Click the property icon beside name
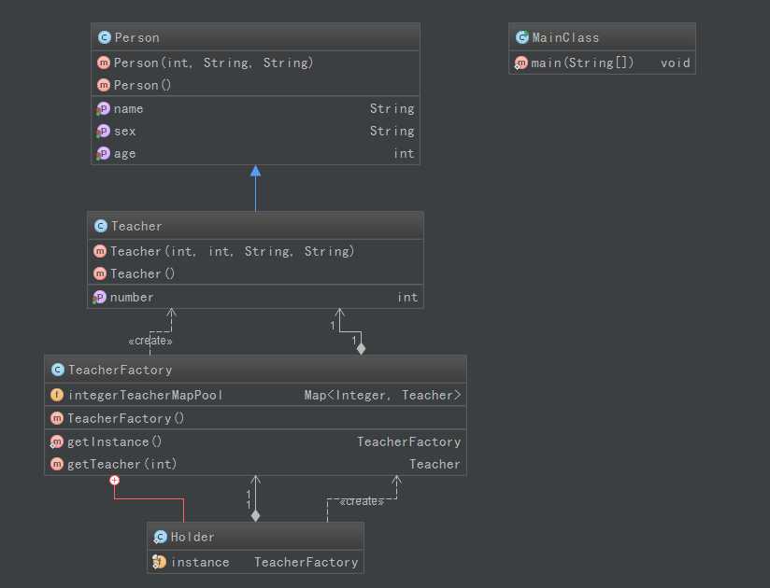 (x=104, y=109)
